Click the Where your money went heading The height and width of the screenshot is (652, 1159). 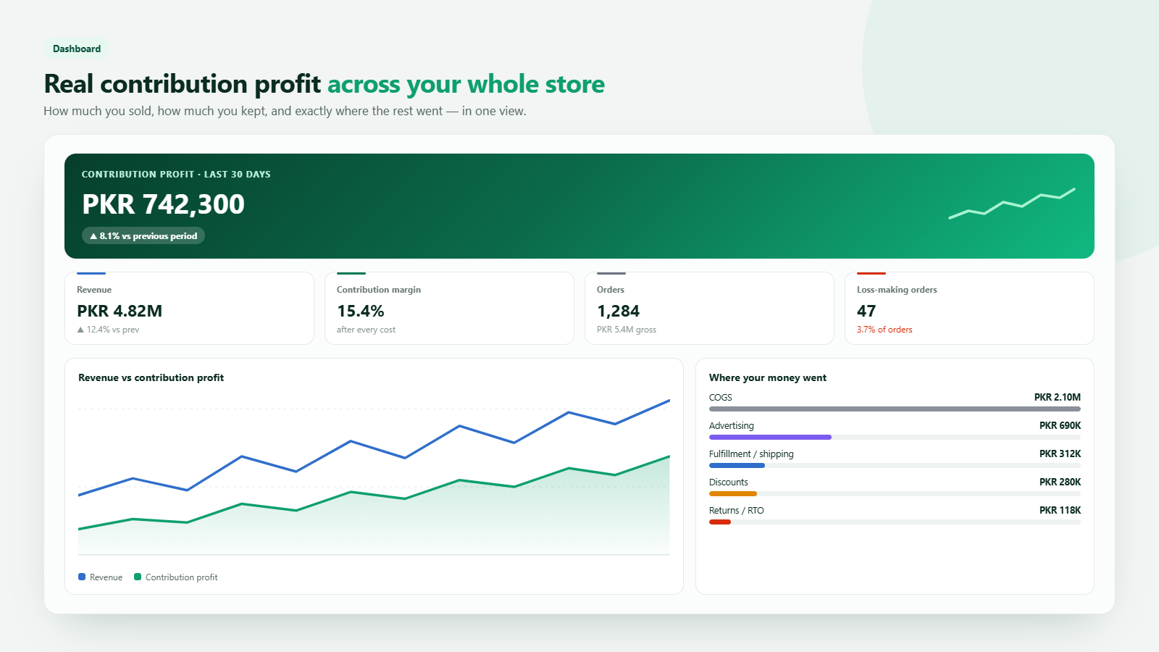[x=768, y=377]
